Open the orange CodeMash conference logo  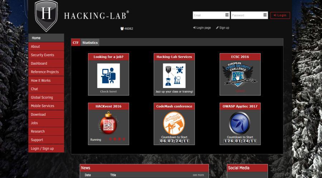coord(174,123)
